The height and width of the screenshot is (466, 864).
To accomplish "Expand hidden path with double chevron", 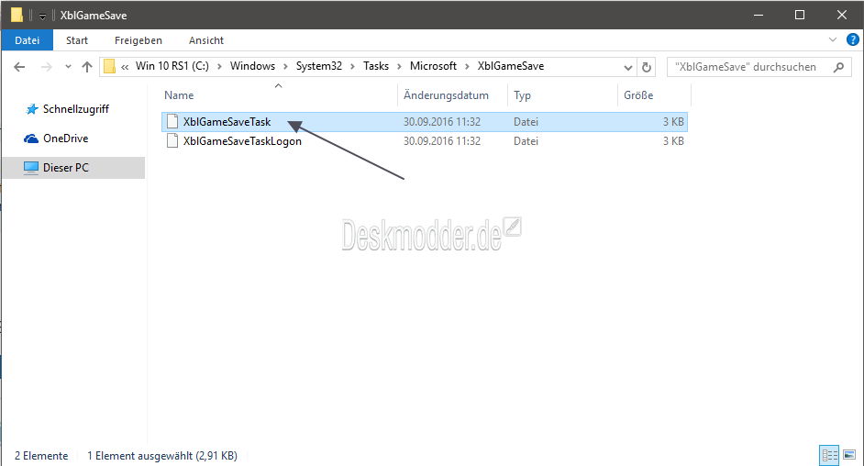I will coord(125,67).
